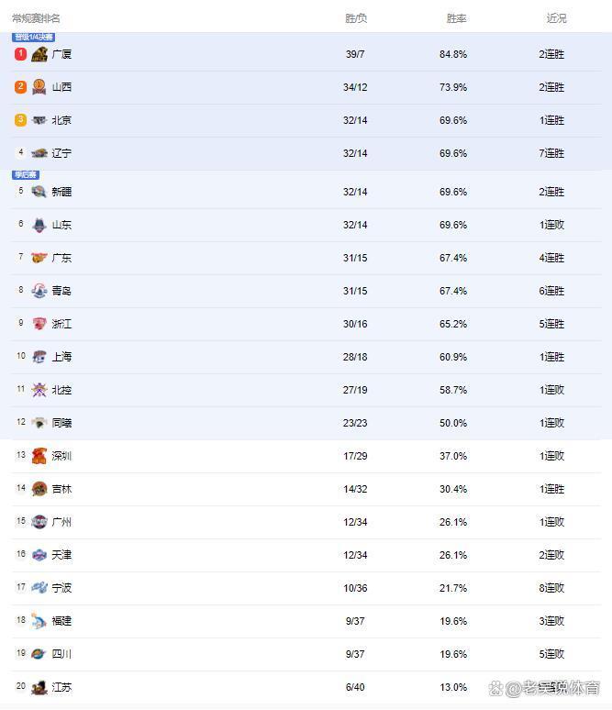This screenshot has width=612, height=710.
Task: Click the 深圳 team logo icon
Action: (39, 456)
